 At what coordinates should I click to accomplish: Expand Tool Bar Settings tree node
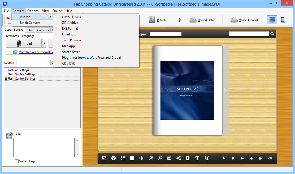pos(6,70)
